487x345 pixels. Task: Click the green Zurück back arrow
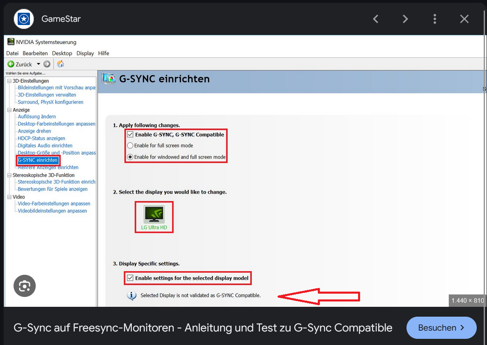pos(11,64)
